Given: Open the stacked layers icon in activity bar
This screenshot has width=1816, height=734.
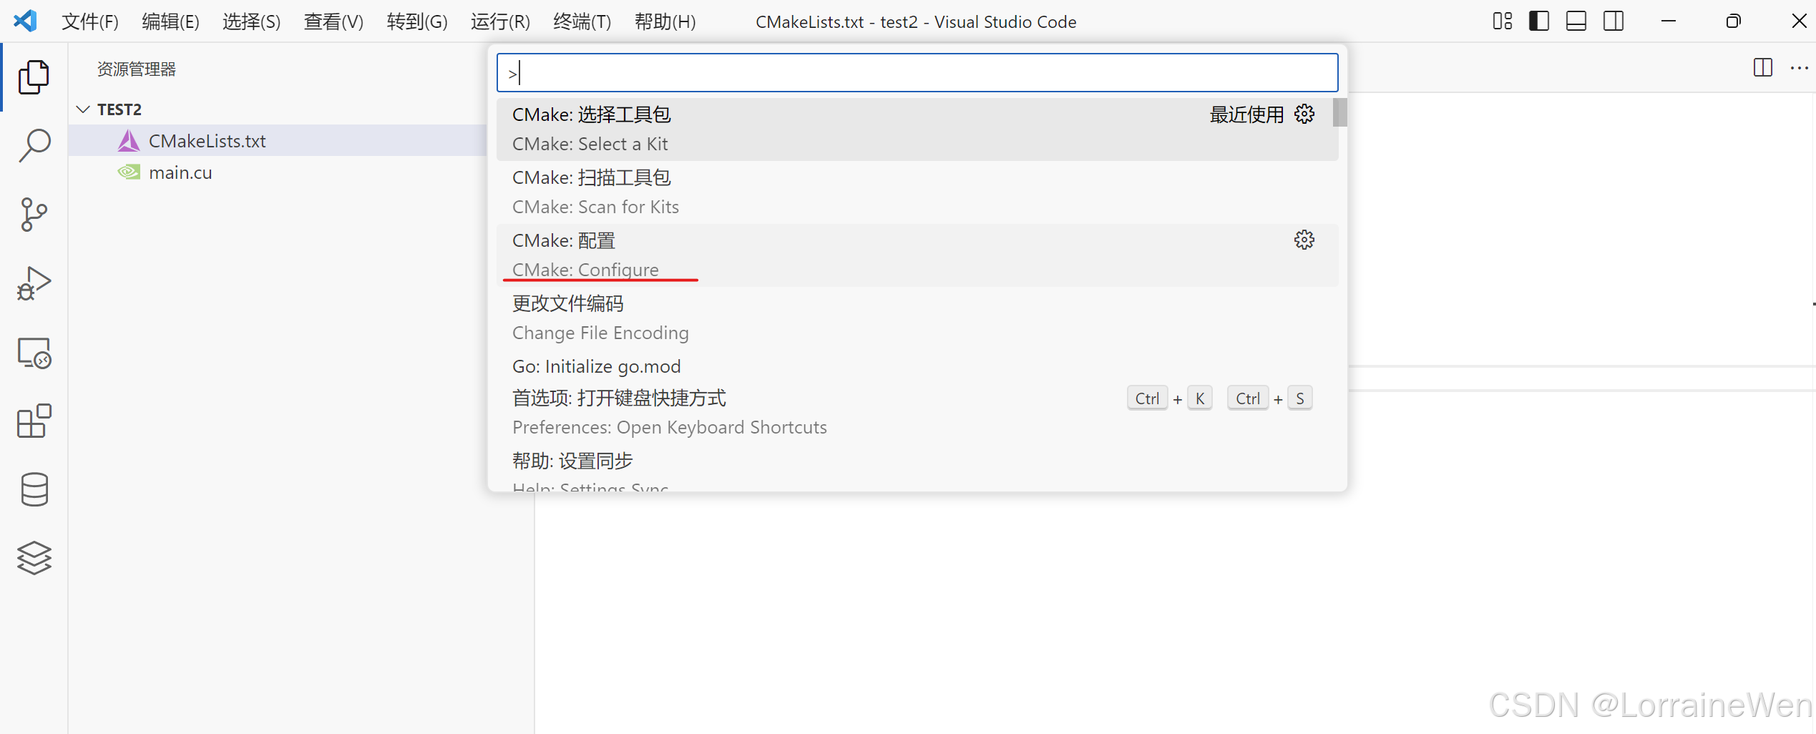Looking at the screenshot, I should pos(34,558).
